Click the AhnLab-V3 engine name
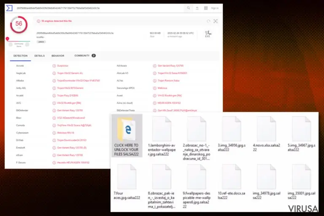This screenshot has height=216, width=324. (x=122, y=73)
